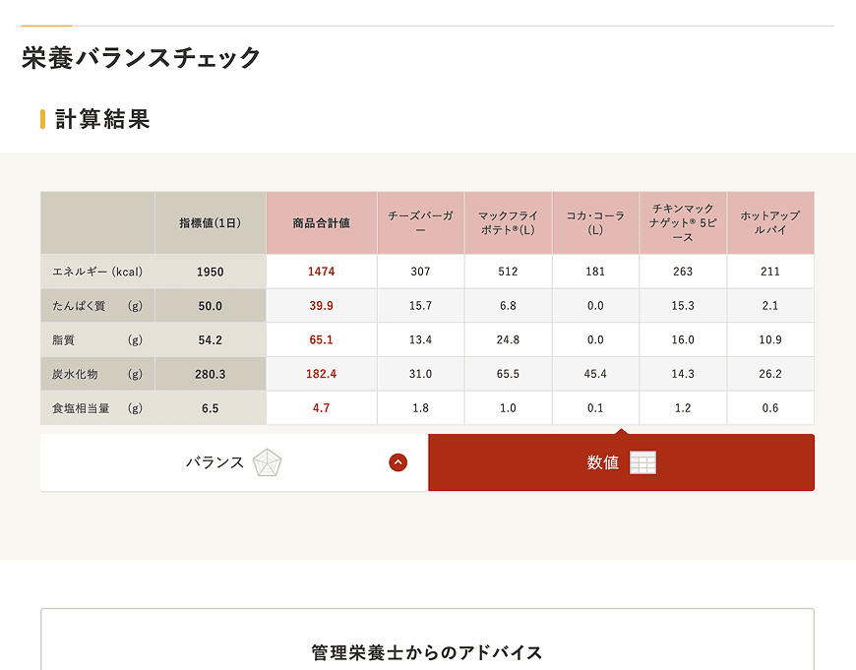Image resolution: width=856 pixels, height=670 pixels.
Task: Click the daily protein guideline 50.0
Action: 211,306
